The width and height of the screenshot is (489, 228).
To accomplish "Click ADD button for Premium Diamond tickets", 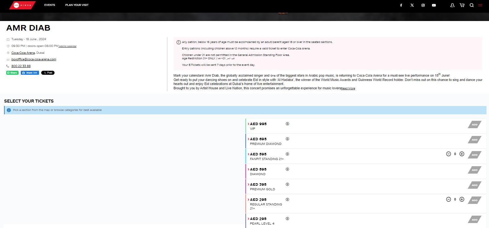I will (x=474, y=140).
